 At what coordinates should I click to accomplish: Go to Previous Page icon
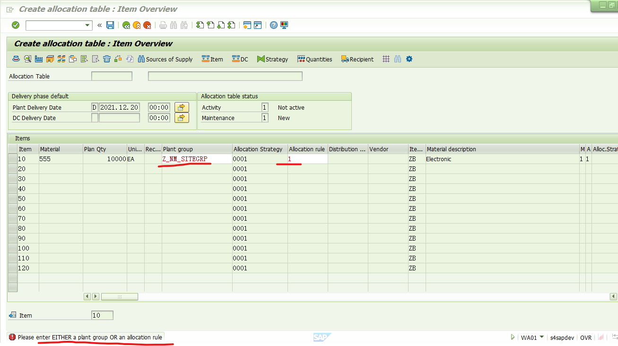coord(210,25)
